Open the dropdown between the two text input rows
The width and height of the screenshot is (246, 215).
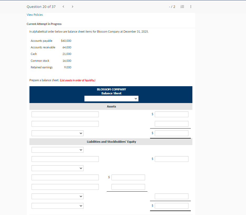pyautogui.click(x=57, y=168)
